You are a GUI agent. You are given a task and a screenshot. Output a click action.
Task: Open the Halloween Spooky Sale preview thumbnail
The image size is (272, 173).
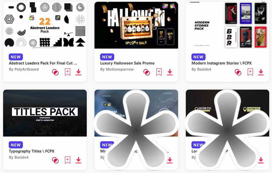click(x=136, y=25)
